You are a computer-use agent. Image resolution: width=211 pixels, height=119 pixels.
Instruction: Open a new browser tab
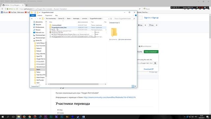(27, 5)
